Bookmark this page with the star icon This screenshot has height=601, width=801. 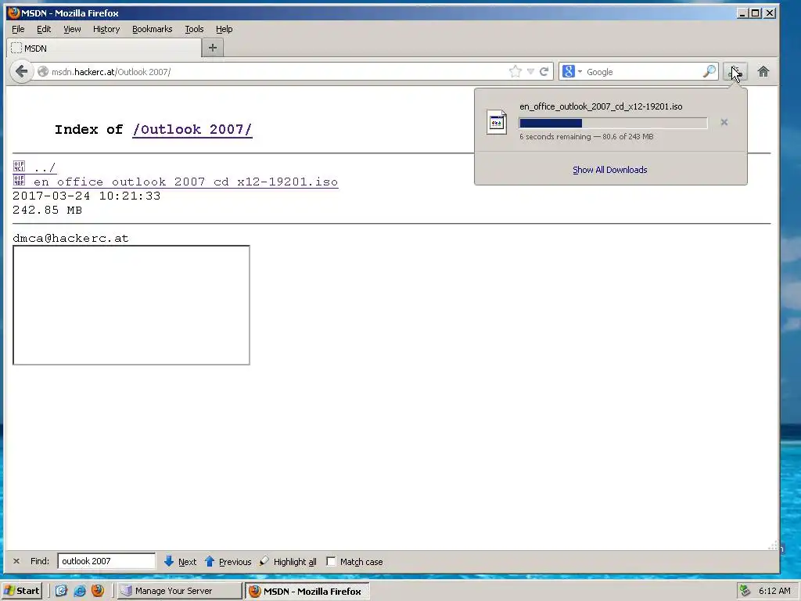coord(515,71)
